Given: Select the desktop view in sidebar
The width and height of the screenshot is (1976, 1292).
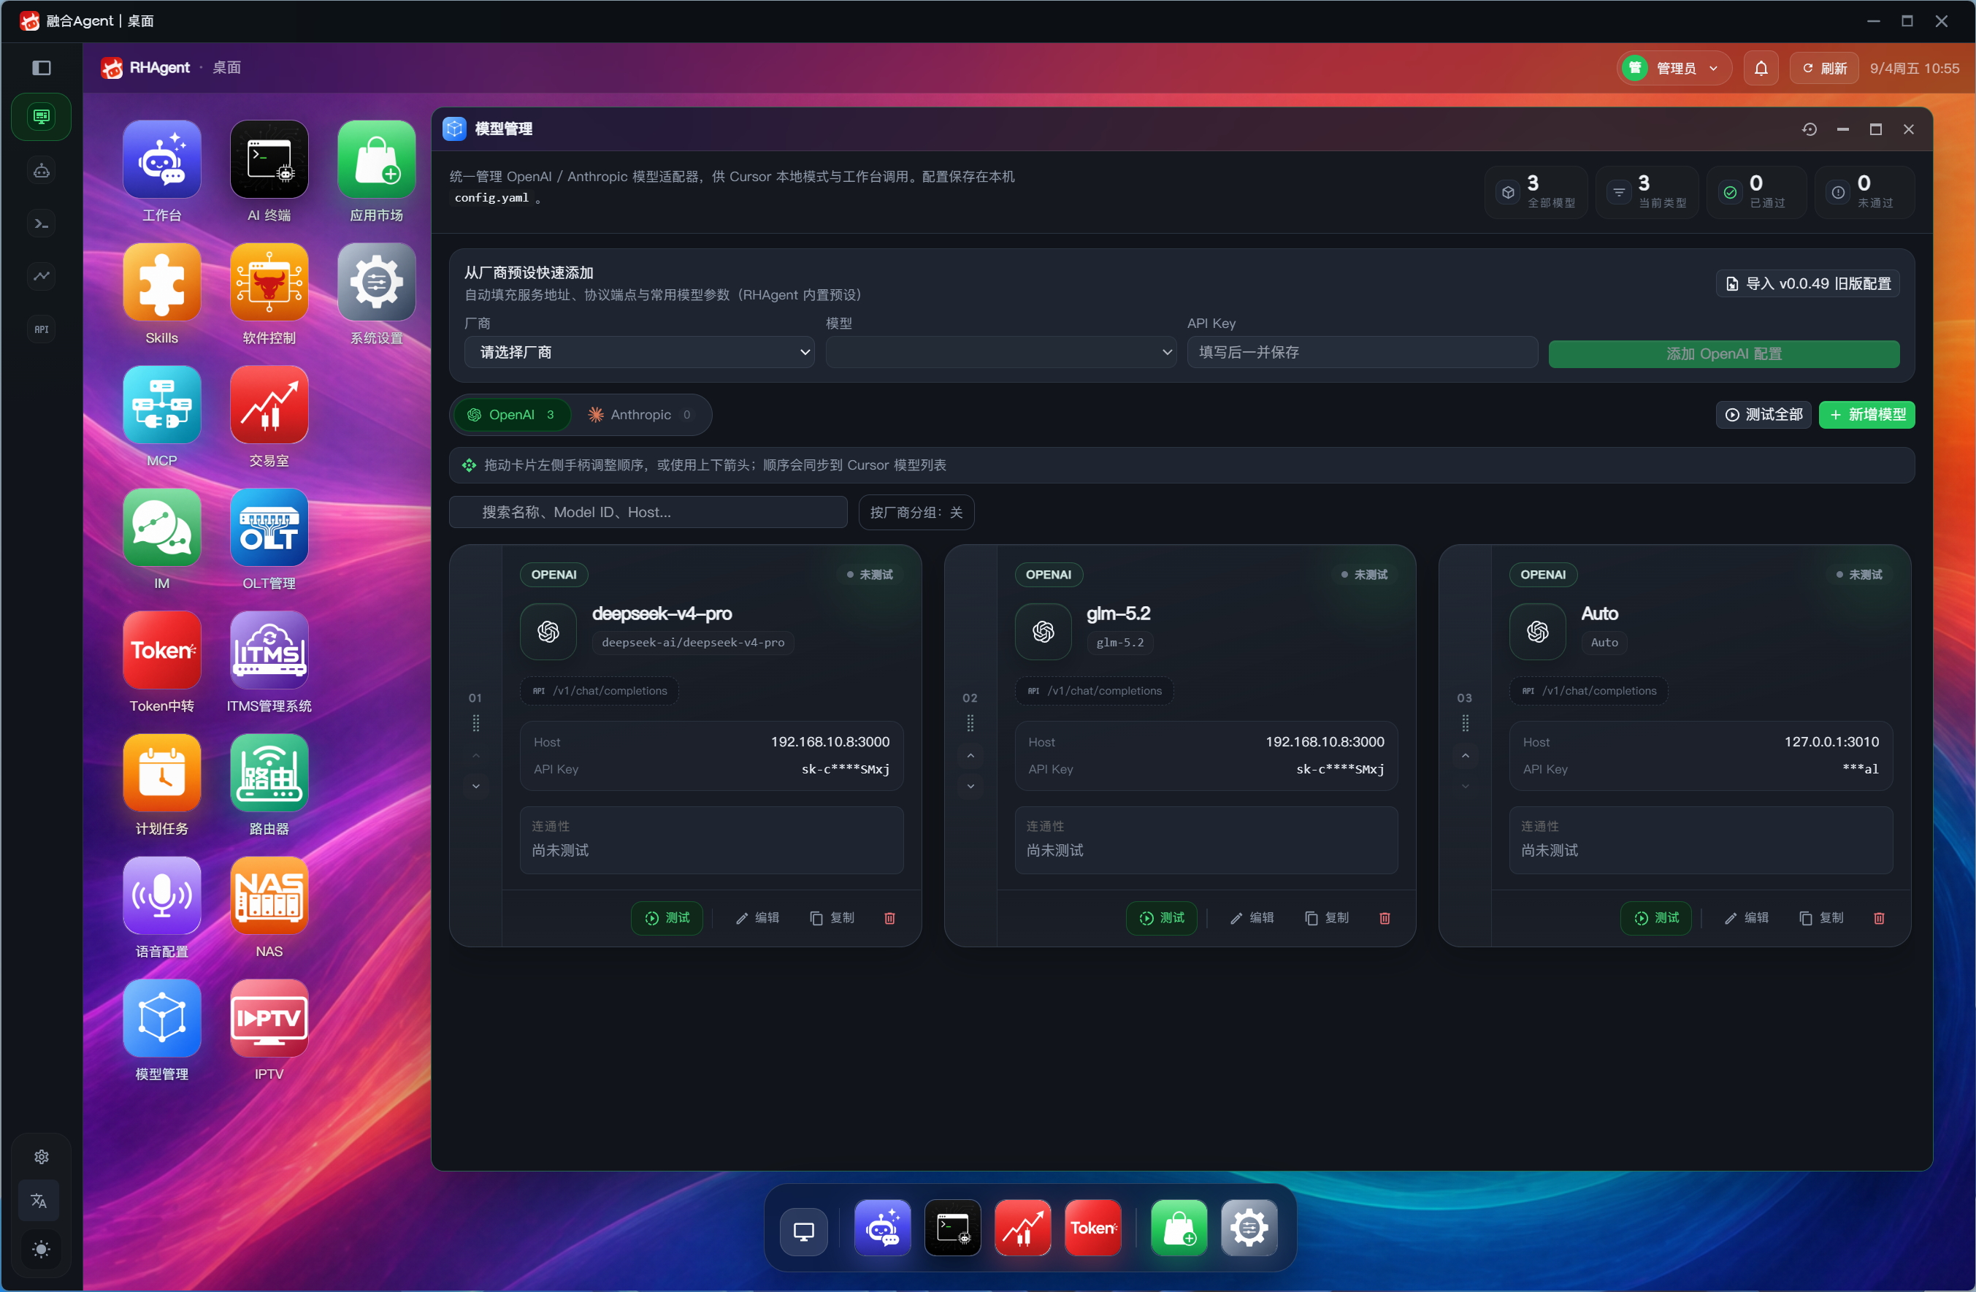Looking at the screenshot, I should (x=42, y=117).
